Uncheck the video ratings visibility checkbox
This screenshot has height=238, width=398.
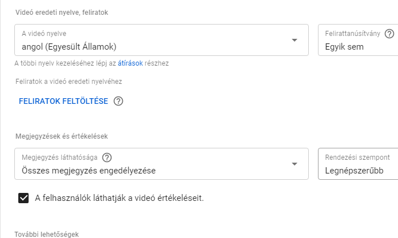tap(23, 198)
